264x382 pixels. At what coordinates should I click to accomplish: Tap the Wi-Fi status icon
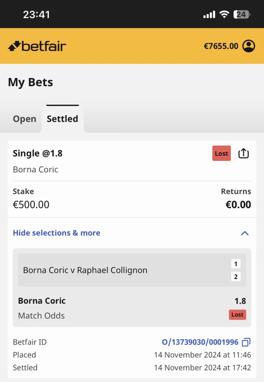click(224, 15)
